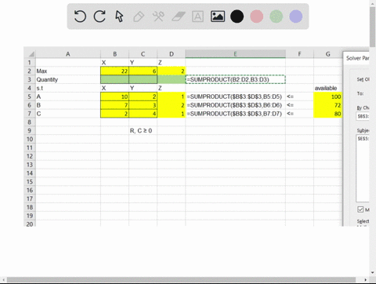Screen dimensions: 376x284
Task: Click formula cell referencing B6:D6
Action: coord(235,105)
